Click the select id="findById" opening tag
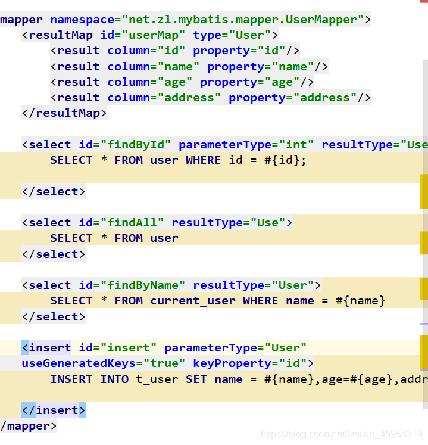The width and height of the screenshot is (428, 445). [224, 145]
